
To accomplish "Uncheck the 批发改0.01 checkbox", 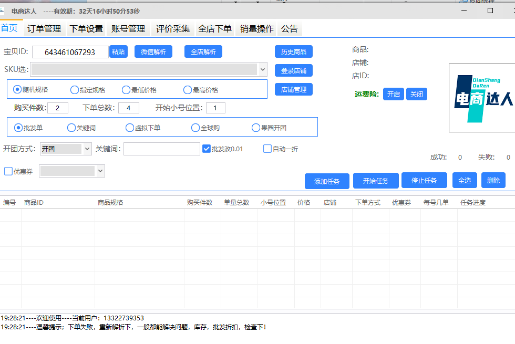I will point(207,149).
